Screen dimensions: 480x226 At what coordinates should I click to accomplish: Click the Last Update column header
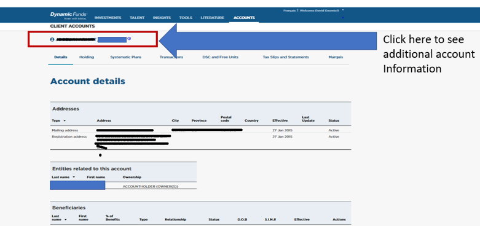(x=308, y=119)
